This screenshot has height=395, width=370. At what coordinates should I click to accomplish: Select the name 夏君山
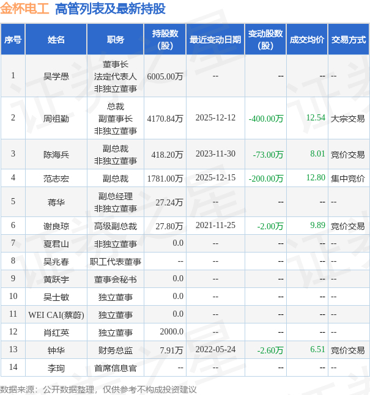(x=56, y=243)
